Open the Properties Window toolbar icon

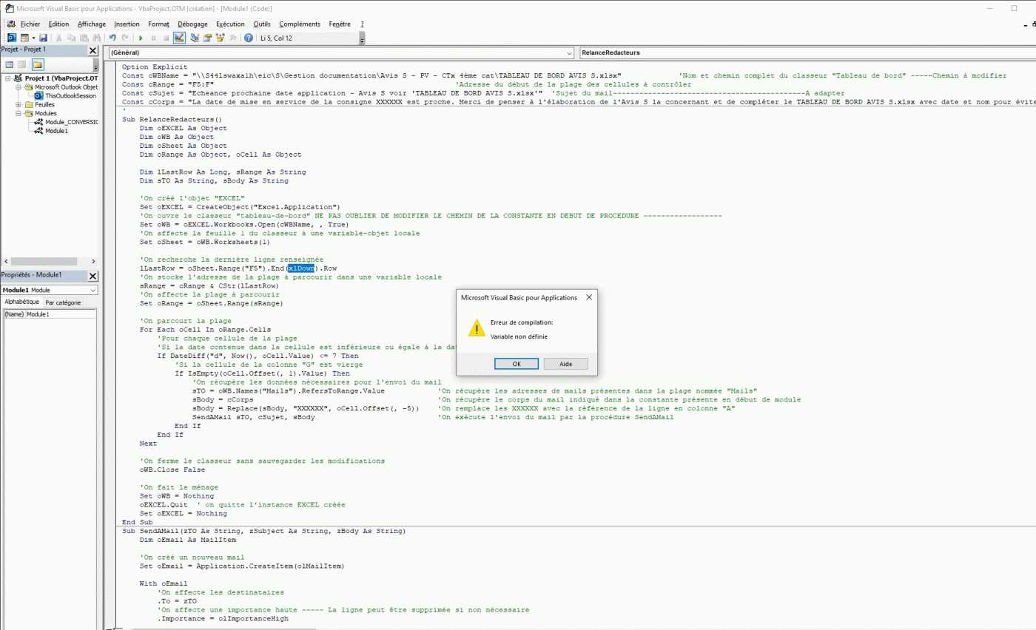coord(207,38)
